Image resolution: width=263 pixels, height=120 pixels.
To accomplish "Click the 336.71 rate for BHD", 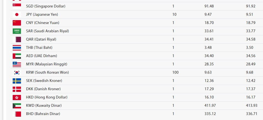I will (251, 114).
